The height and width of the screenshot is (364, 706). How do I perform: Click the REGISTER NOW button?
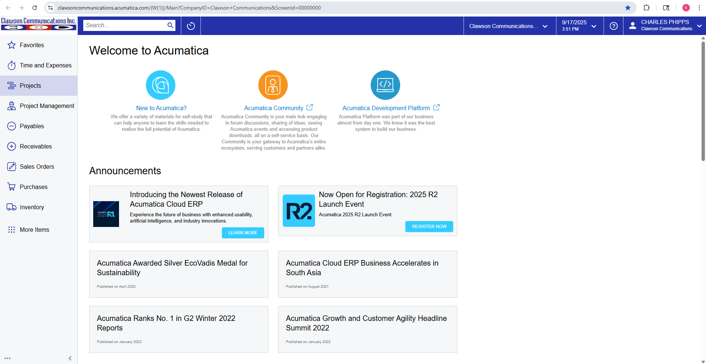(x=429, y=227)
